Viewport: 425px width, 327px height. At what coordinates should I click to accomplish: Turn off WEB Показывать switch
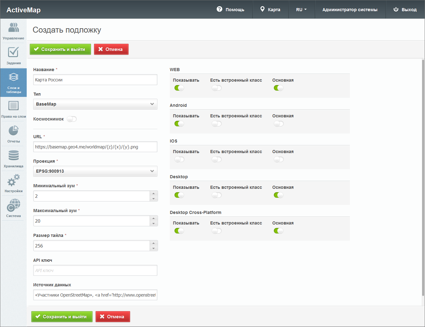179,88
